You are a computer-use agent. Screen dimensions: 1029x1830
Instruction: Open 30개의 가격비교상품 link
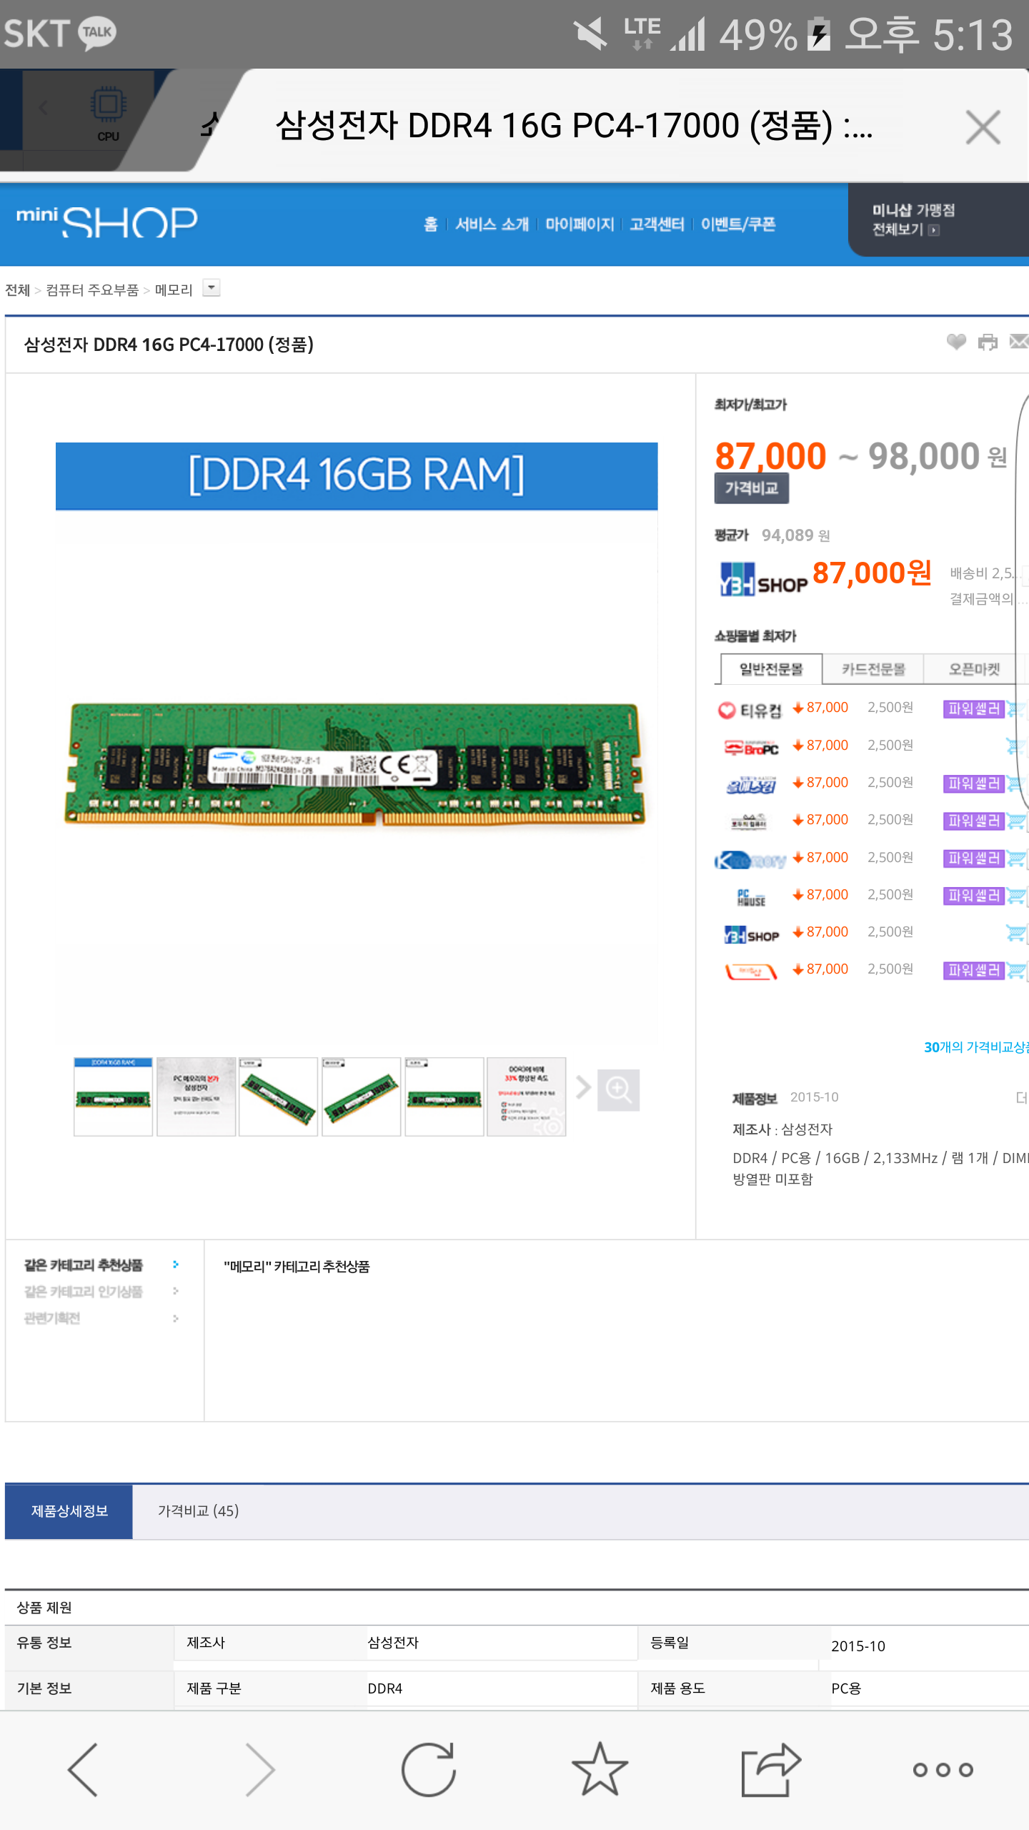[x=976, y=1047]
